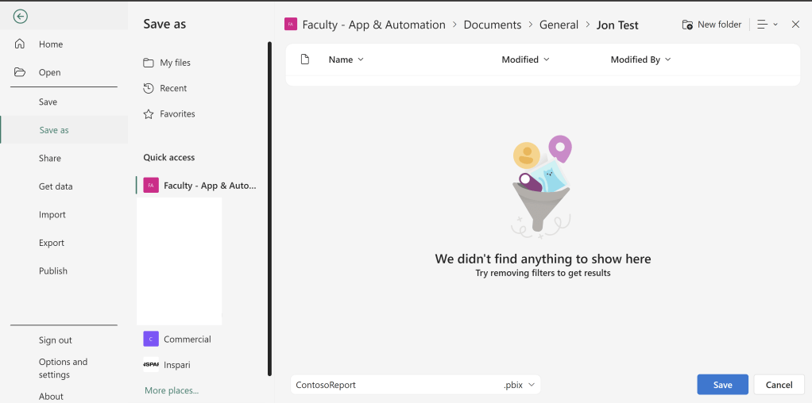Click More places link
This screenshot has height=403, width=812.
click(172, 390)
